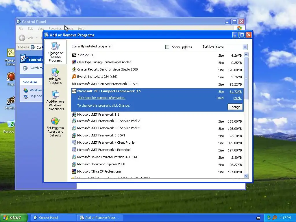Viewport: 296px width, 222px height.
Task: Click the 81.72MB size link
Action: click(236, 92)
